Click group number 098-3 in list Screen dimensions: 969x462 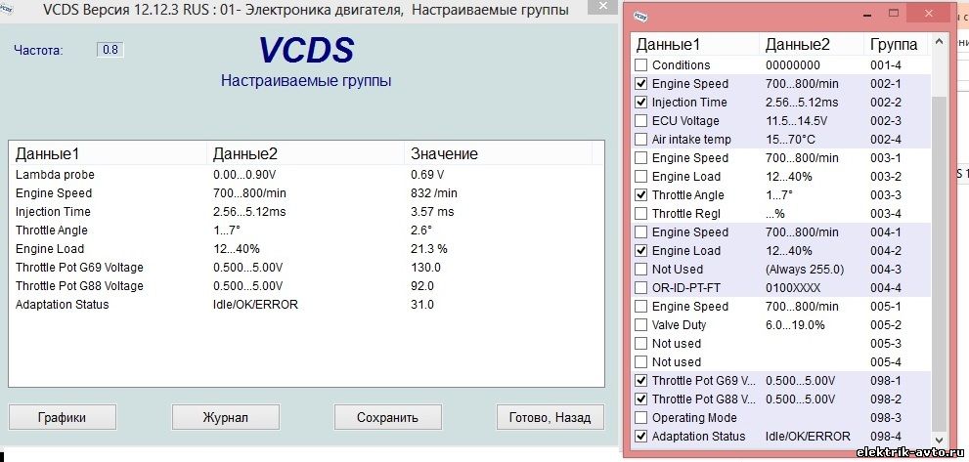886,417
